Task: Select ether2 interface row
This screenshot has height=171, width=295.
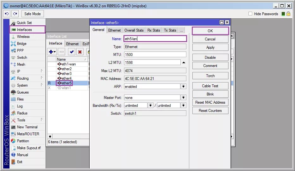Action: click(x=68, y=69)
